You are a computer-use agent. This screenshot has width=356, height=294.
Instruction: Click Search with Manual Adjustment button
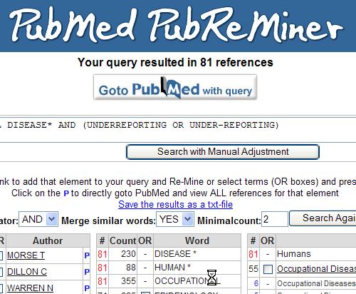click(223, 152)
